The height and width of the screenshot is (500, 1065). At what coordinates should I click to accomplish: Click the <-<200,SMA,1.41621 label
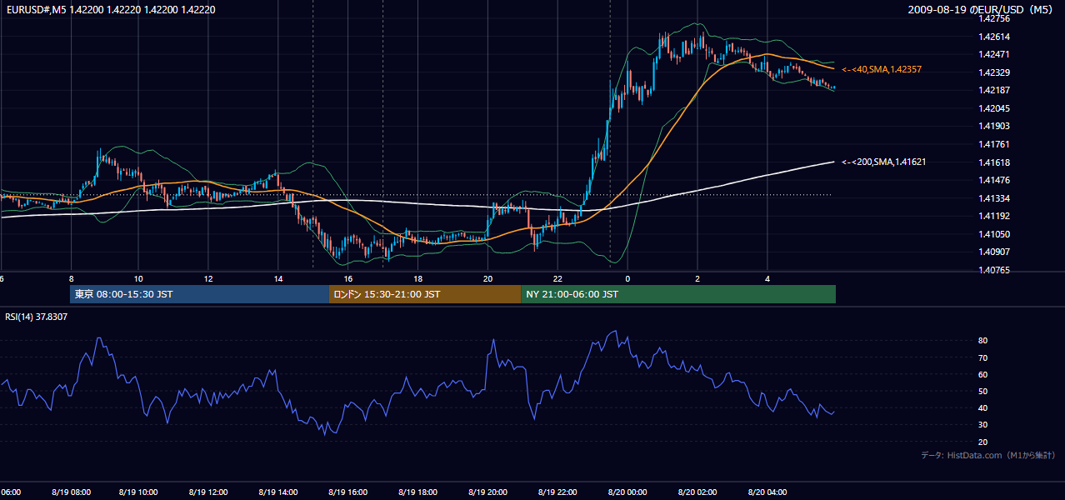click(884, 162)
